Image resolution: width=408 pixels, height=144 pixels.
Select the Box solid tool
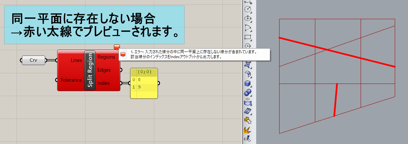[x=247, y=83]
